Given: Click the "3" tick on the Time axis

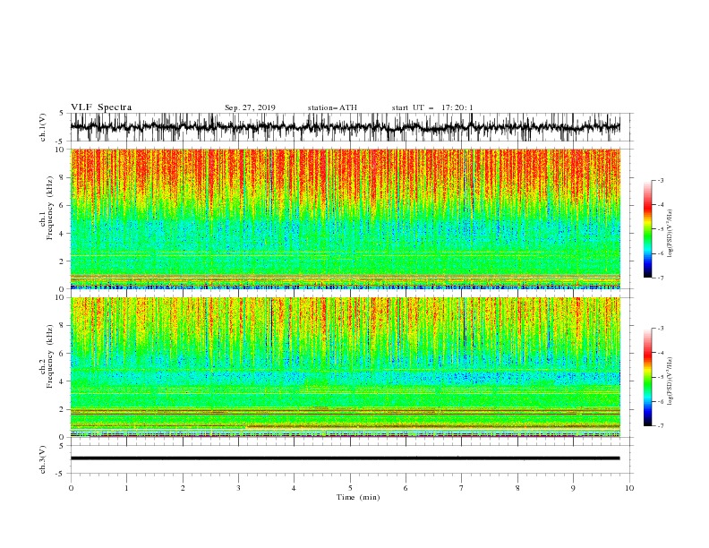Looking at the screenshot, I should coord(238,488).
